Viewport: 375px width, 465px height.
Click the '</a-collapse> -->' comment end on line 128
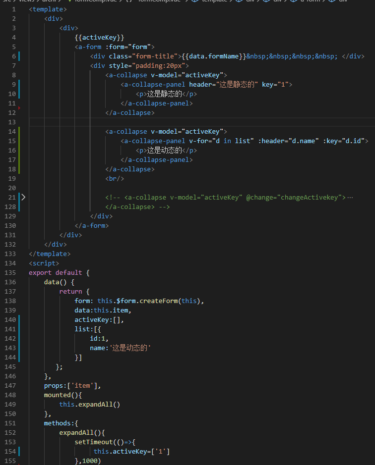tap(137, 207)
